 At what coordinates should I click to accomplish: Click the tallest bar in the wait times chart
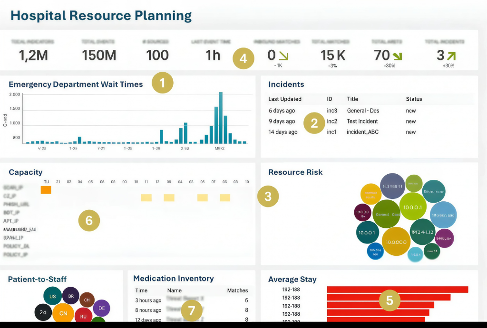pos(221,118)
